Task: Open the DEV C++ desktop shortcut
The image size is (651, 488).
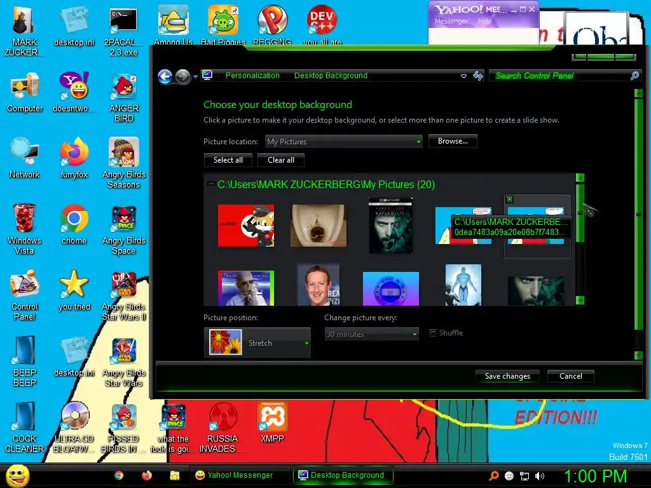Action: click(x=322, y=25)
